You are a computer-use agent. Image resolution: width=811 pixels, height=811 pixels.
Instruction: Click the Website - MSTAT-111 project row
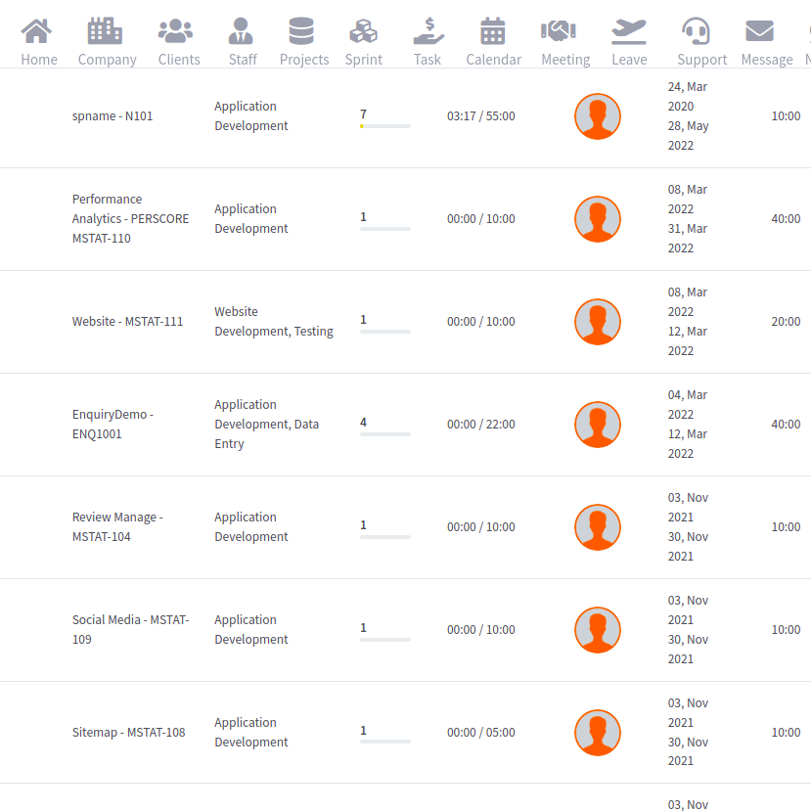(127, 322)
